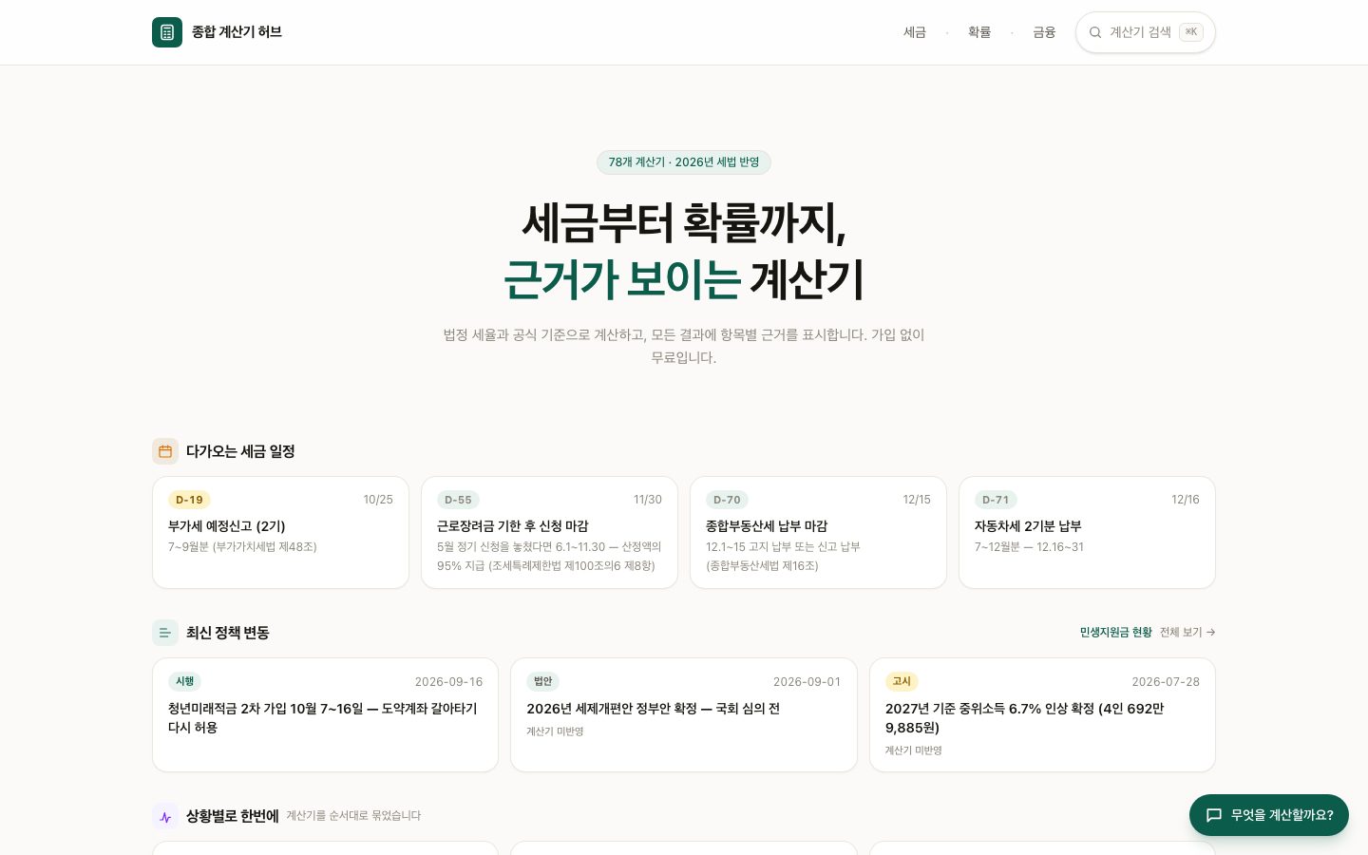Viewport: 1368px width, 855px height.
Task: Click the D-55 badge
Action: pos(458,500)
